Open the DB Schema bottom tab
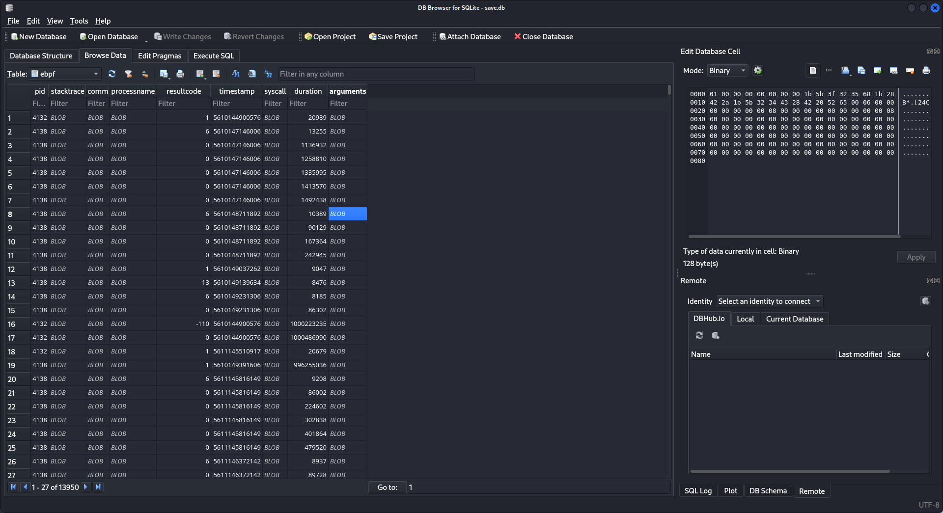Viewport: 943px width, 513px height. pos(768,491)
